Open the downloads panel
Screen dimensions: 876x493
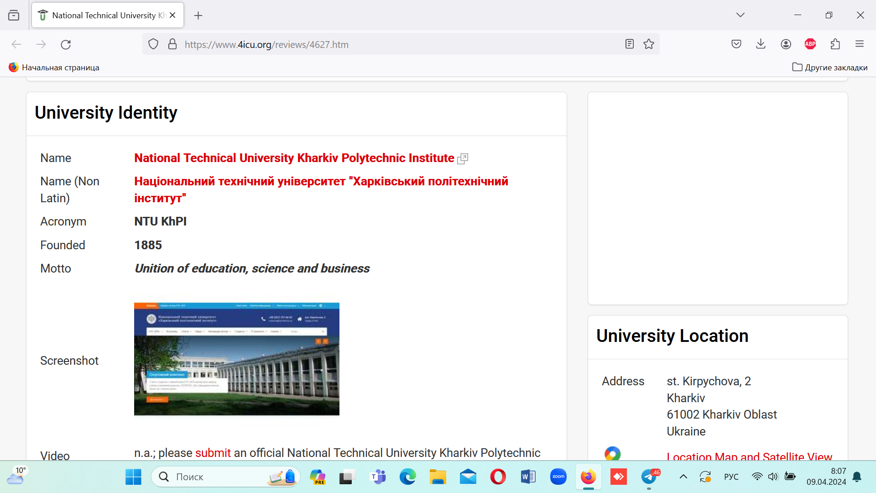(x=761, y=44)
